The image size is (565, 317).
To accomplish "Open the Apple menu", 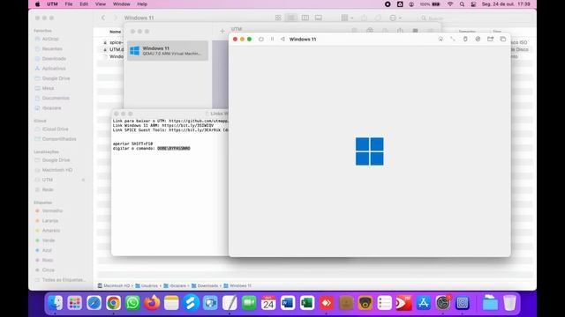I will pyautogui.click(x=37, y=4).
